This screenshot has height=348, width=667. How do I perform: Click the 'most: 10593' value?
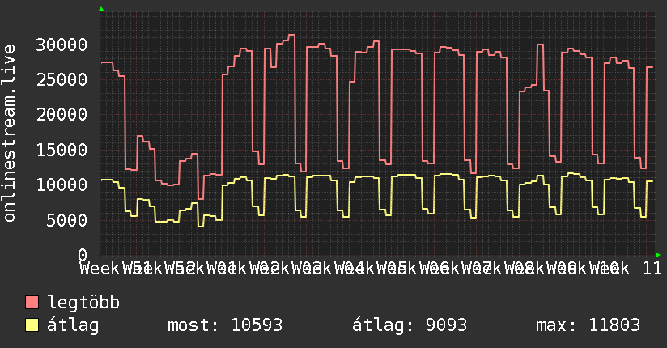(x=225, y=325)
